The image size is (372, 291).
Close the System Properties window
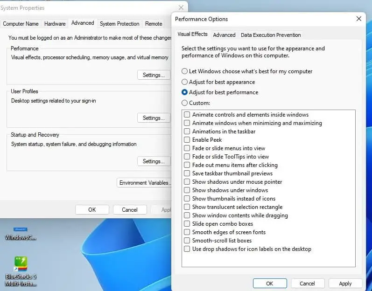[181, 7]
